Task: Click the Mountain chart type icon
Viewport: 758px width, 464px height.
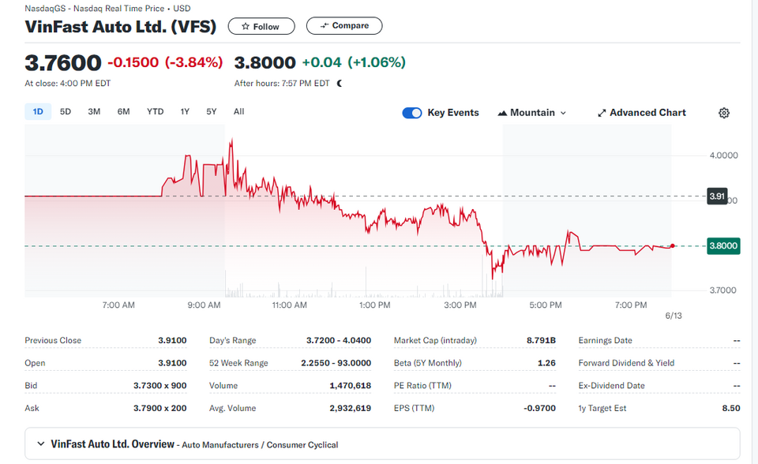Action: pyautogui.click(x=502, y=113)
